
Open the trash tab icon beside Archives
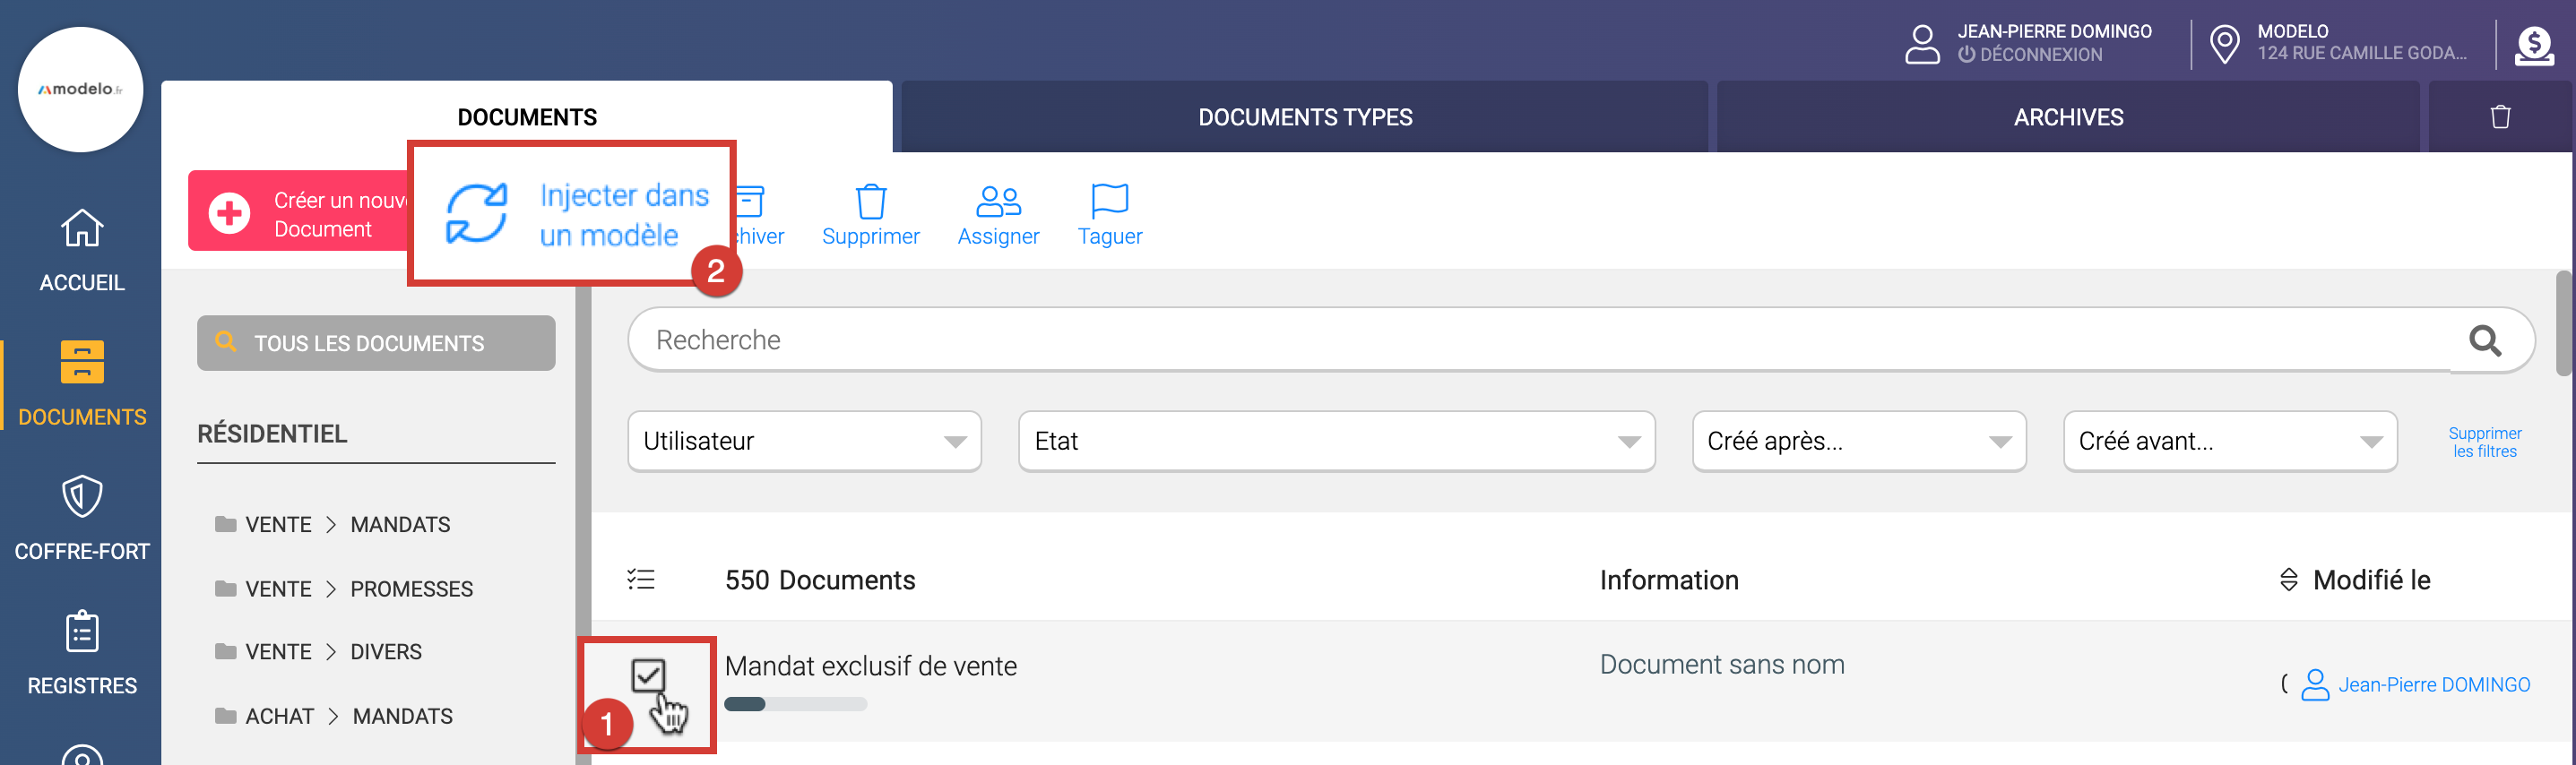pos(2500,117)
